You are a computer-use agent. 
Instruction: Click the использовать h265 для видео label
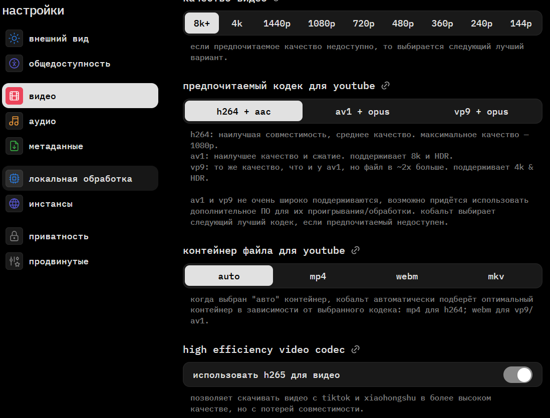pyautogui.click(x=266, y=375)
